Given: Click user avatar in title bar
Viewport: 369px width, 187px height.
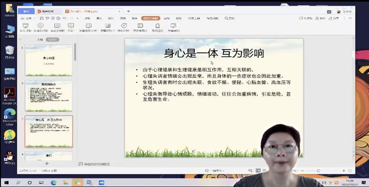Looking at the screenshot, I should pos(339,11).
